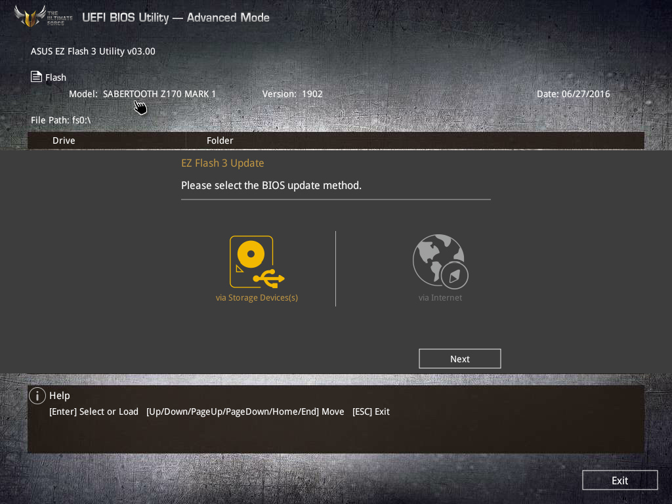Screen dimensions: 672x504
Task: Click the 'ASUS EZ Flash 3 Utility v03.00' title
Action: click(x=93, y=51)
